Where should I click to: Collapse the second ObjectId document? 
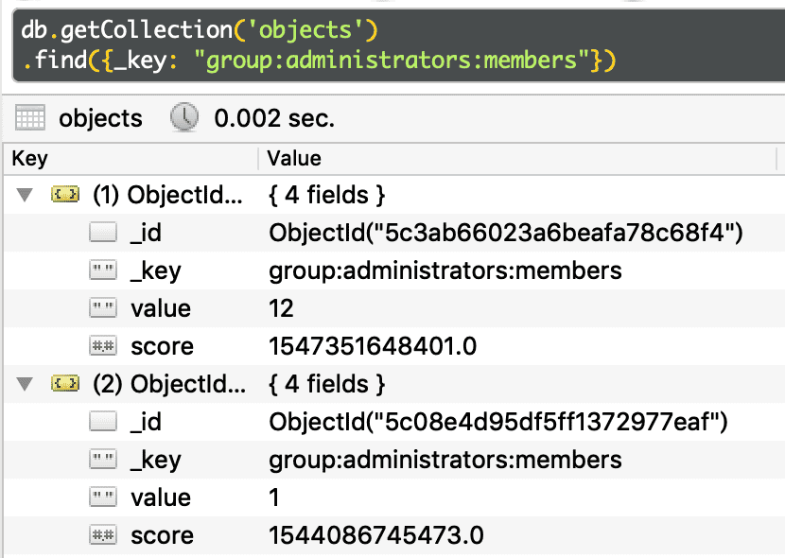coord(25,385)
